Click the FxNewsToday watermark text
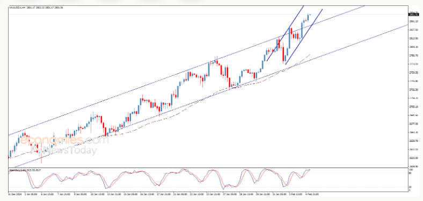This screenshot has height=201, width=423. (63, 150)
